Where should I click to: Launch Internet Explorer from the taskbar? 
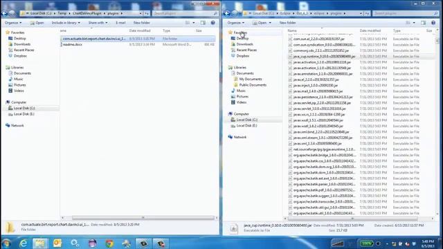(23, 243)
